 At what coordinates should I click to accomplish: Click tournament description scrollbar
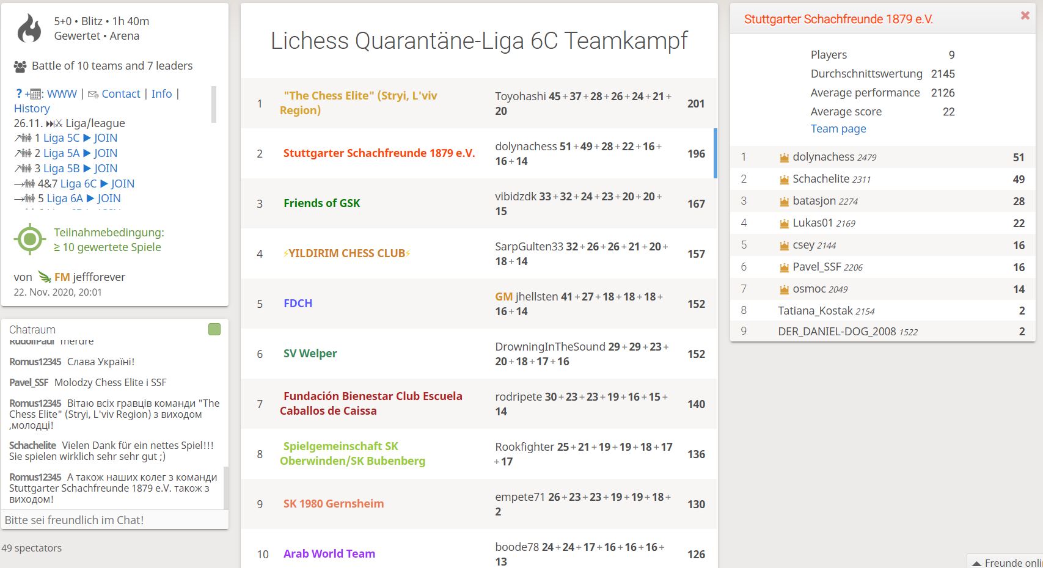(x=214, y=104)
